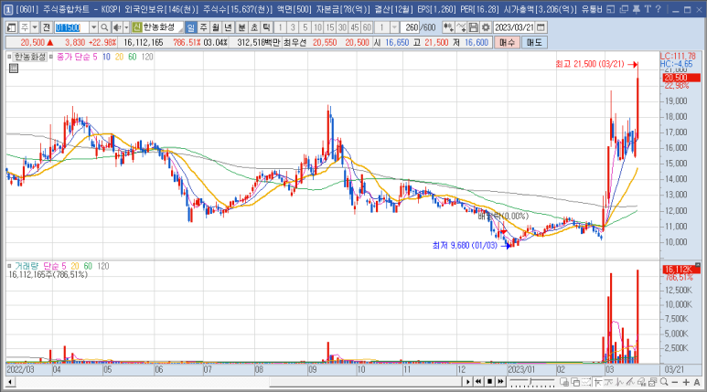Open the dropdown next to the speaker icon

pos(126,27)
